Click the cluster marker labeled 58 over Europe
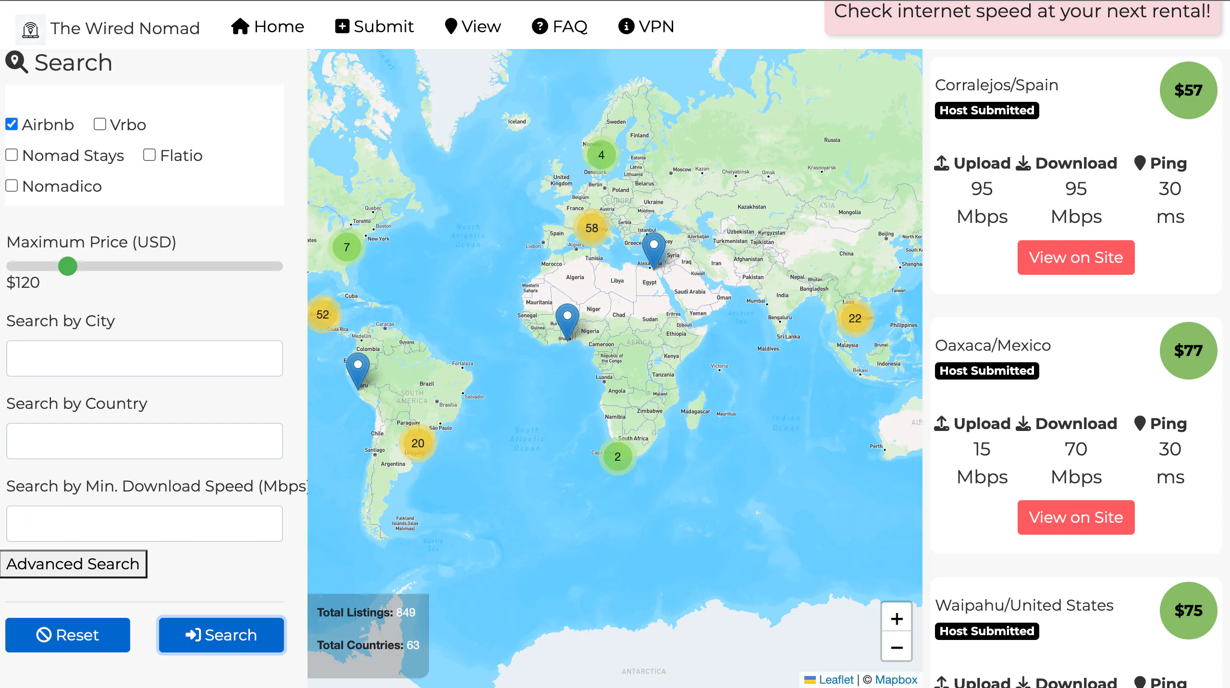Screen dimensions: 1230x688 pyautogui.click(x=592, y=228)
